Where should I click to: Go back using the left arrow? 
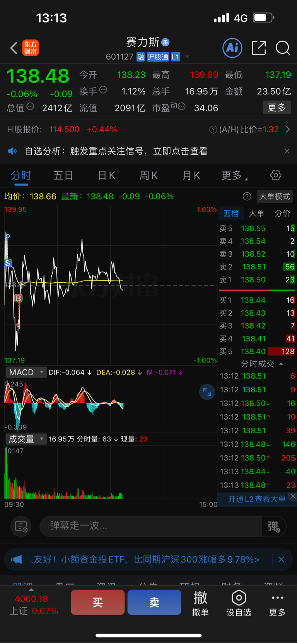coord(14,48)
